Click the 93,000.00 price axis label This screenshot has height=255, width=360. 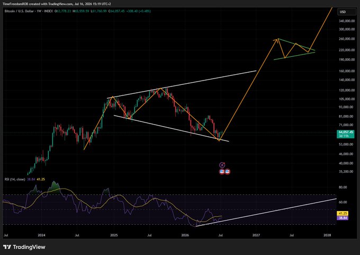pyautogui.click(x=347, y=107)
